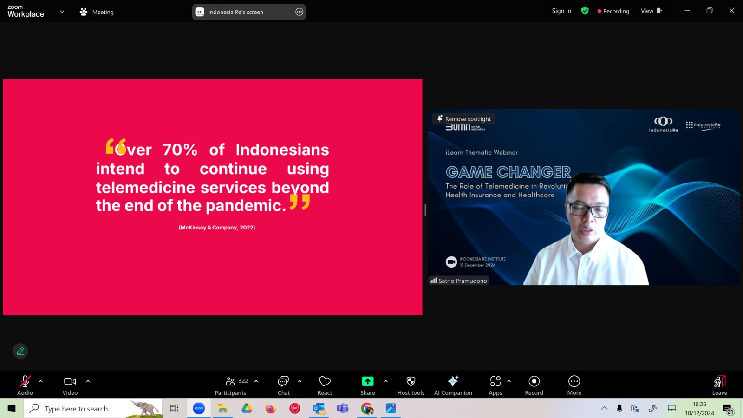Open the React emoji panel
Image resolution: width=743 pixels, height=418 pixels.
pos(325,385)
